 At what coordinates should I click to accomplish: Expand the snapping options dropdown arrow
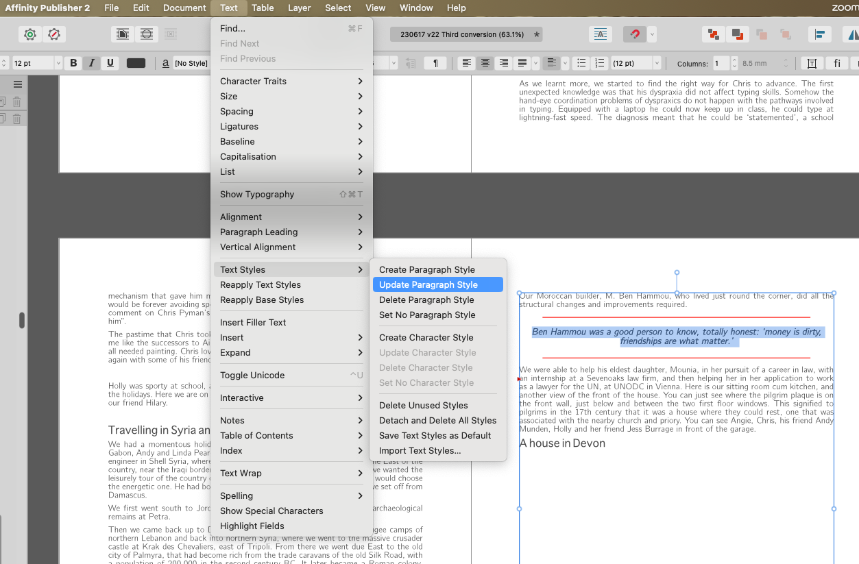652,34
